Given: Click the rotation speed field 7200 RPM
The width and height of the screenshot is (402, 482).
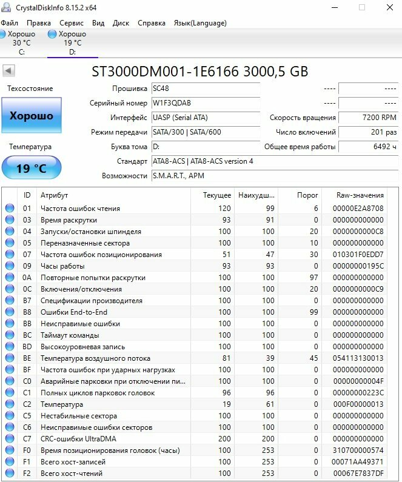Looking at the screenshot, I should coord(369,118).
